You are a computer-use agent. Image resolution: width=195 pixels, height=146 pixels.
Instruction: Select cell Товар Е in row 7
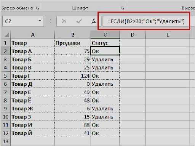click(33, 92)
